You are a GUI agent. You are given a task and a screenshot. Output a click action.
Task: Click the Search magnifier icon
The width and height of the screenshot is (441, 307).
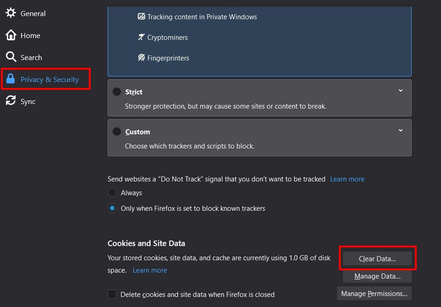[11, 57]
